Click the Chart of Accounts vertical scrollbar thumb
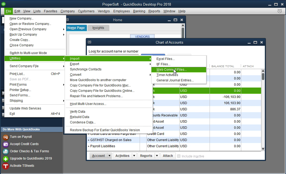This screenshot has height=174, width=286. tap(263, 76)
